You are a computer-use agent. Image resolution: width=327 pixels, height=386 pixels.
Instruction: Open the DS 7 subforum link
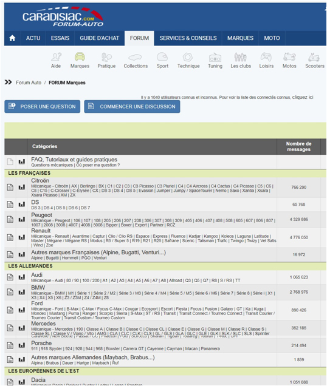85,208
